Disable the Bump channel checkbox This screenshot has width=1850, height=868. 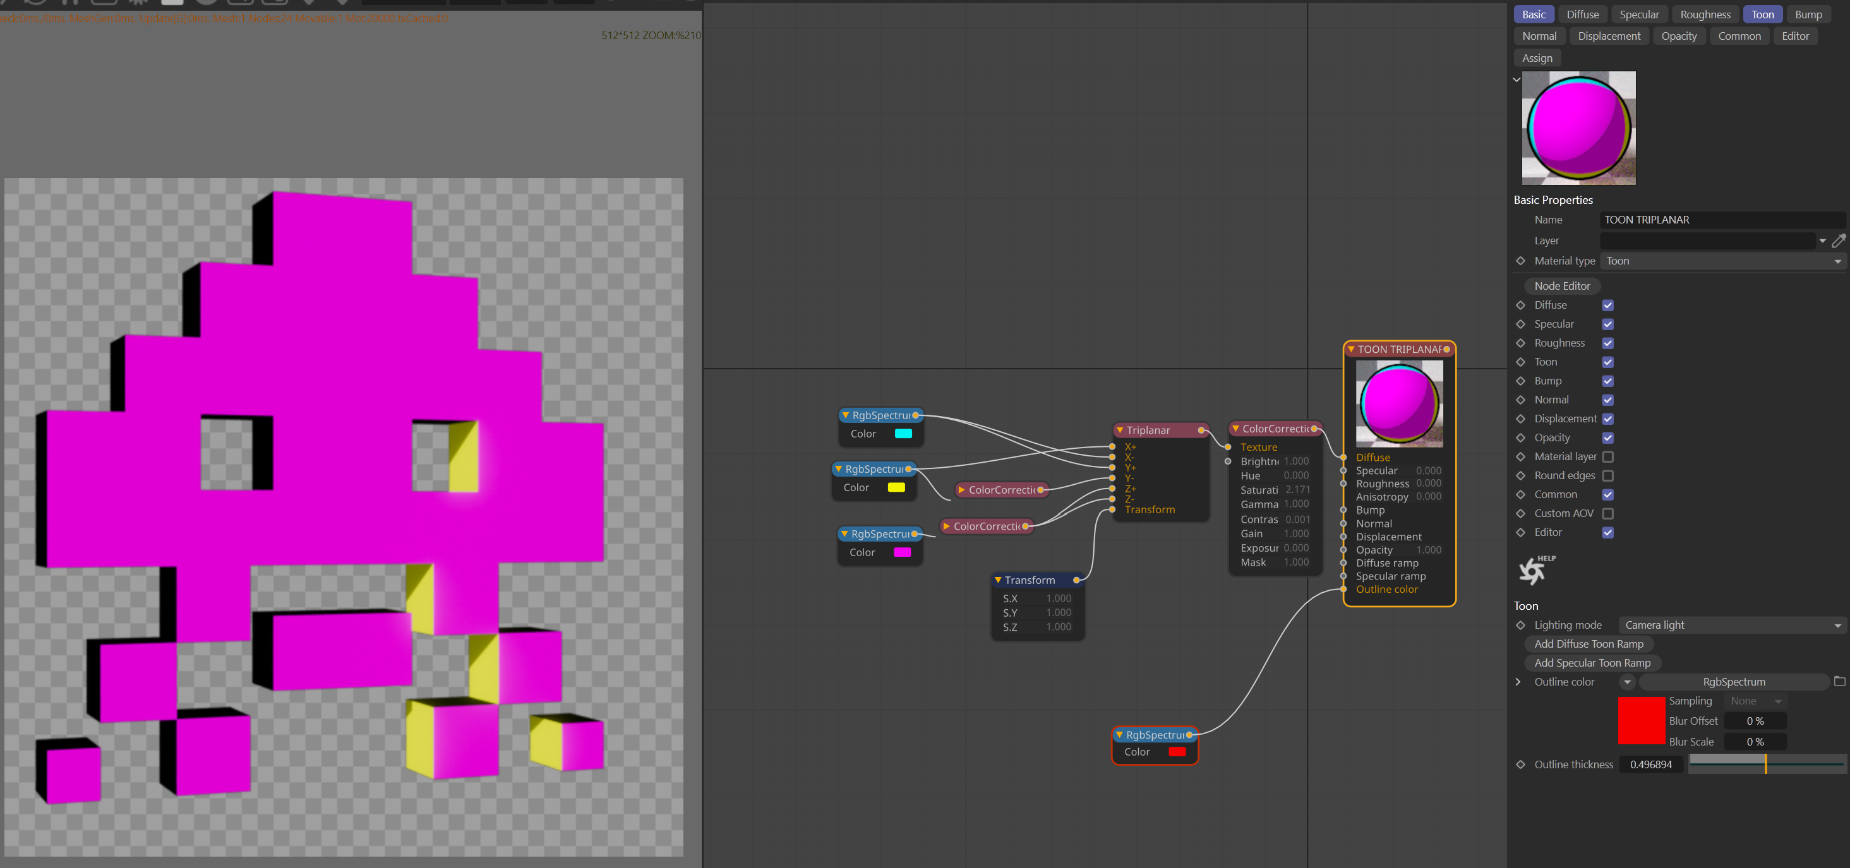(1608, 381)
